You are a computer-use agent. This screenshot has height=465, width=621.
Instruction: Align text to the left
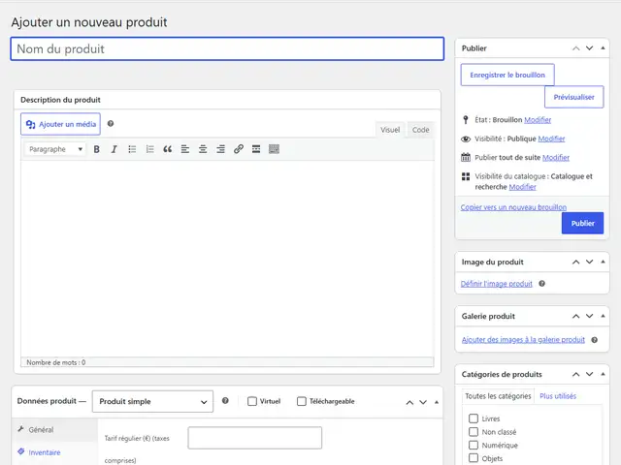coord(185,149)
